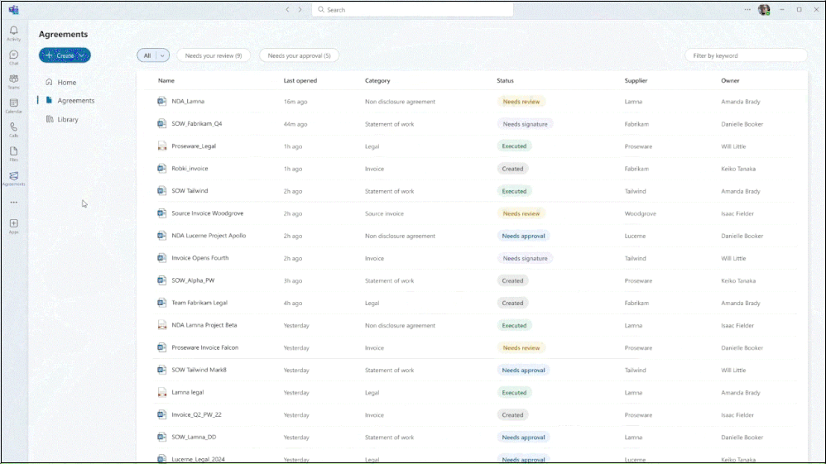The image size is (826, 464).
Task: Click the back navigation arrow near search
Action: coord(287,10)
